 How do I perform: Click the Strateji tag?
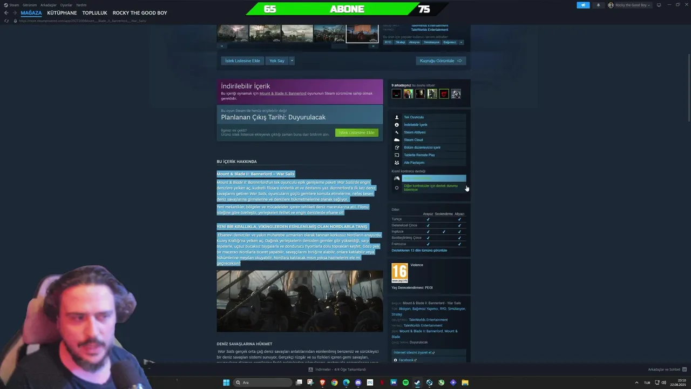coord(400,42)
